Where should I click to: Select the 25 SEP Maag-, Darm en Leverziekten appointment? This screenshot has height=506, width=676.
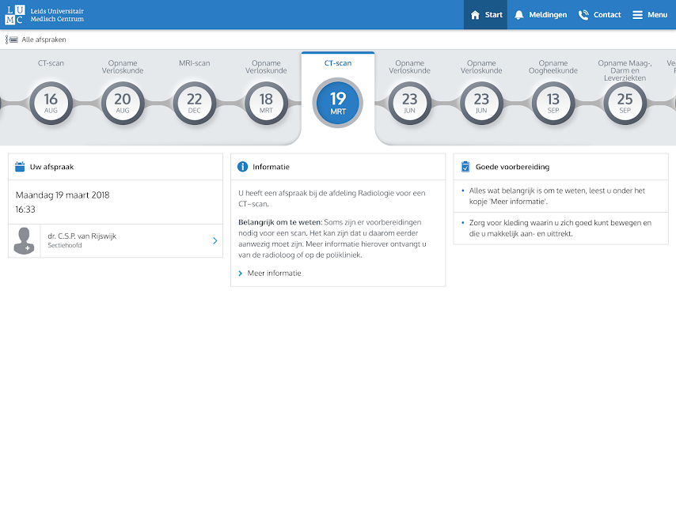(625, 104)
